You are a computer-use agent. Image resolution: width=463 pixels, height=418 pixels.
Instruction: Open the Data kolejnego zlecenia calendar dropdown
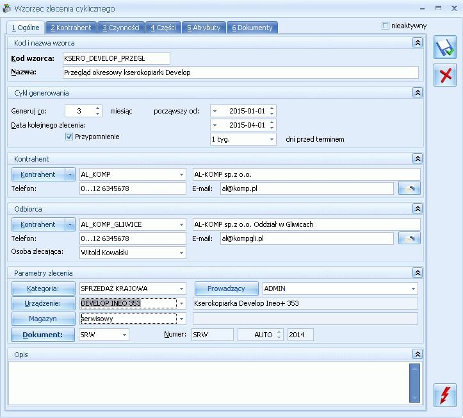pyautogui.click(x=215, y=125)
